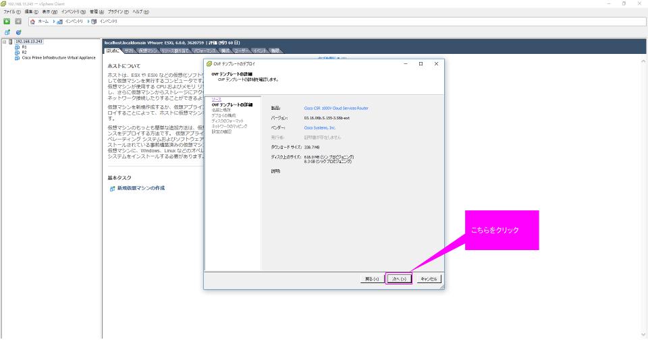The width and height of the screenshot is (648, 364).
Task: Click the last インベントリ breadcrumb item
Action: coord(104,22)
